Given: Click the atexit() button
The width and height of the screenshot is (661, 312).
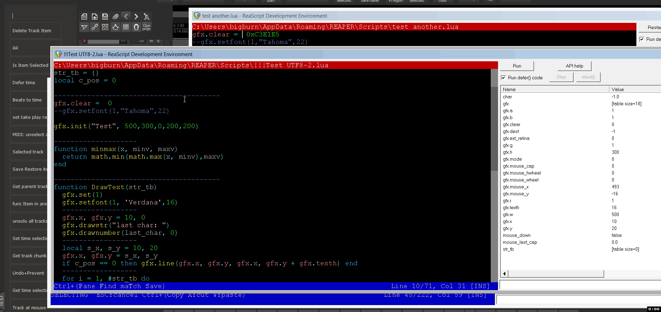Looking at the screenshot, I should 588,77.
